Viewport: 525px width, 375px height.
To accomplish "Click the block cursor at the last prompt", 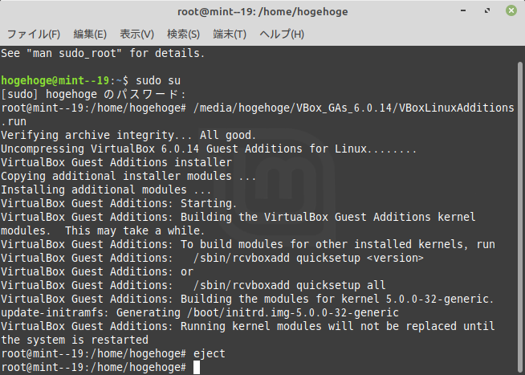I will pos(197,367).
